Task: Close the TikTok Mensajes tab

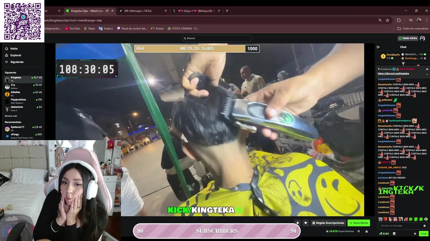Action: (x=166, y=11)
